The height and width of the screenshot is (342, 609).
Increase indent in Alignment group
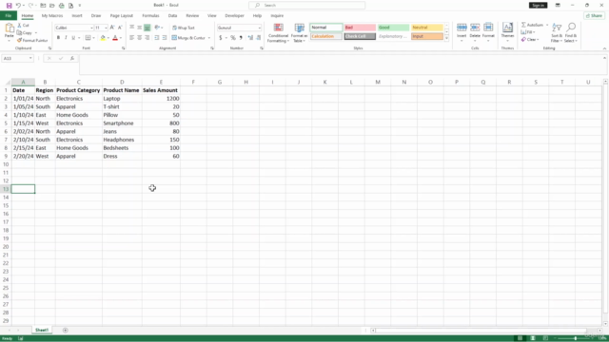[x=165, y=38]
